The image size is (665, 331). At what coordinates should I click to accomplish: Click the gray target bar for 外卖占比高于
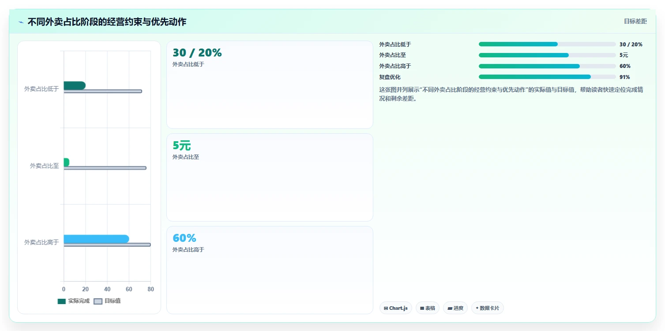click(107, 245)
